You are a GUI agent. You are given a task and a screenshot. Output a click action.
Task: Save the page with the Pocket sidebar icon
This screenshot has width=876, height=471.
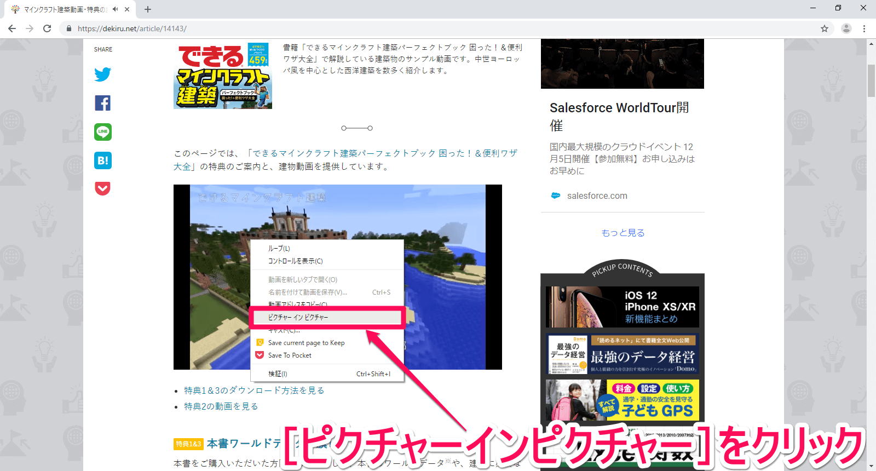coord(102,188)
